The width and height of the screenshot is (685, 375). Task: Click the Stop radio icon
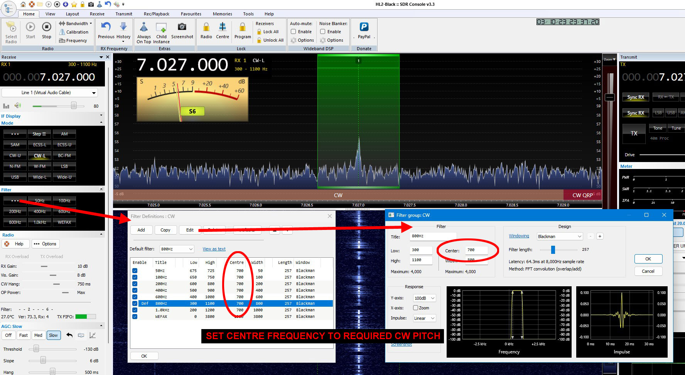(x=46, y=27)
